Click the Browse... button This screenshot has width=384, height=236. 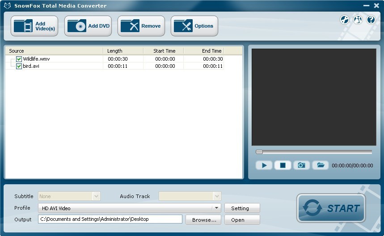coord(203,219)
